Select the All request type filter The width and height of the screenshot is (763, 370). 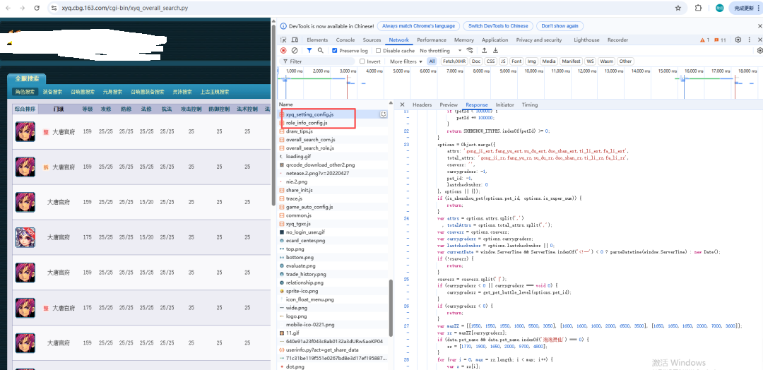pyautogui.click(x=432, y=61)
